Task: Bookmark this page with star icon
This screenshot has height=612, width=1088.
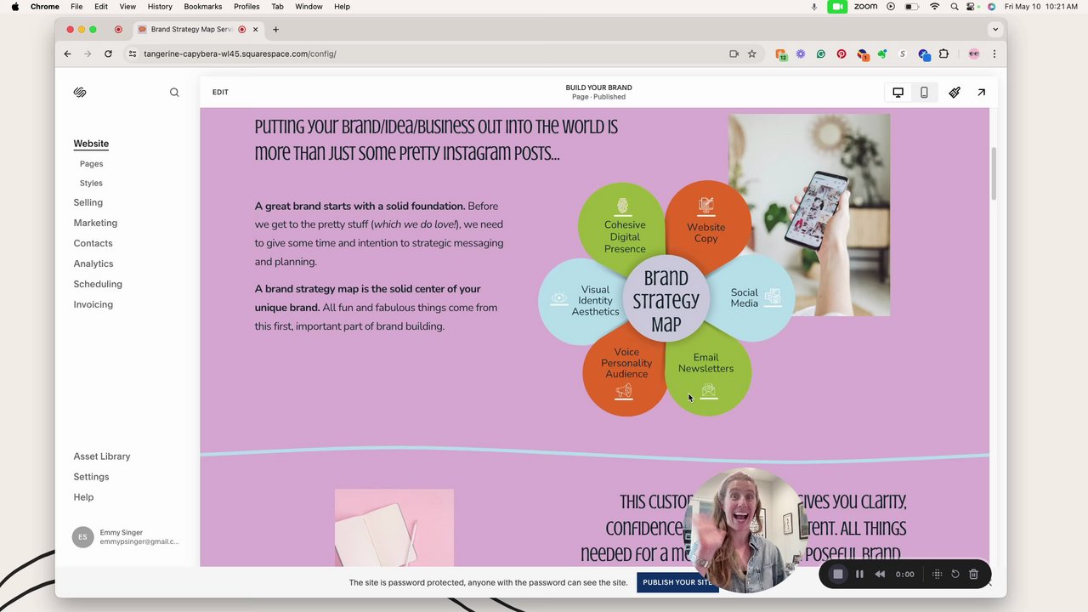Action: pos(751,54)
